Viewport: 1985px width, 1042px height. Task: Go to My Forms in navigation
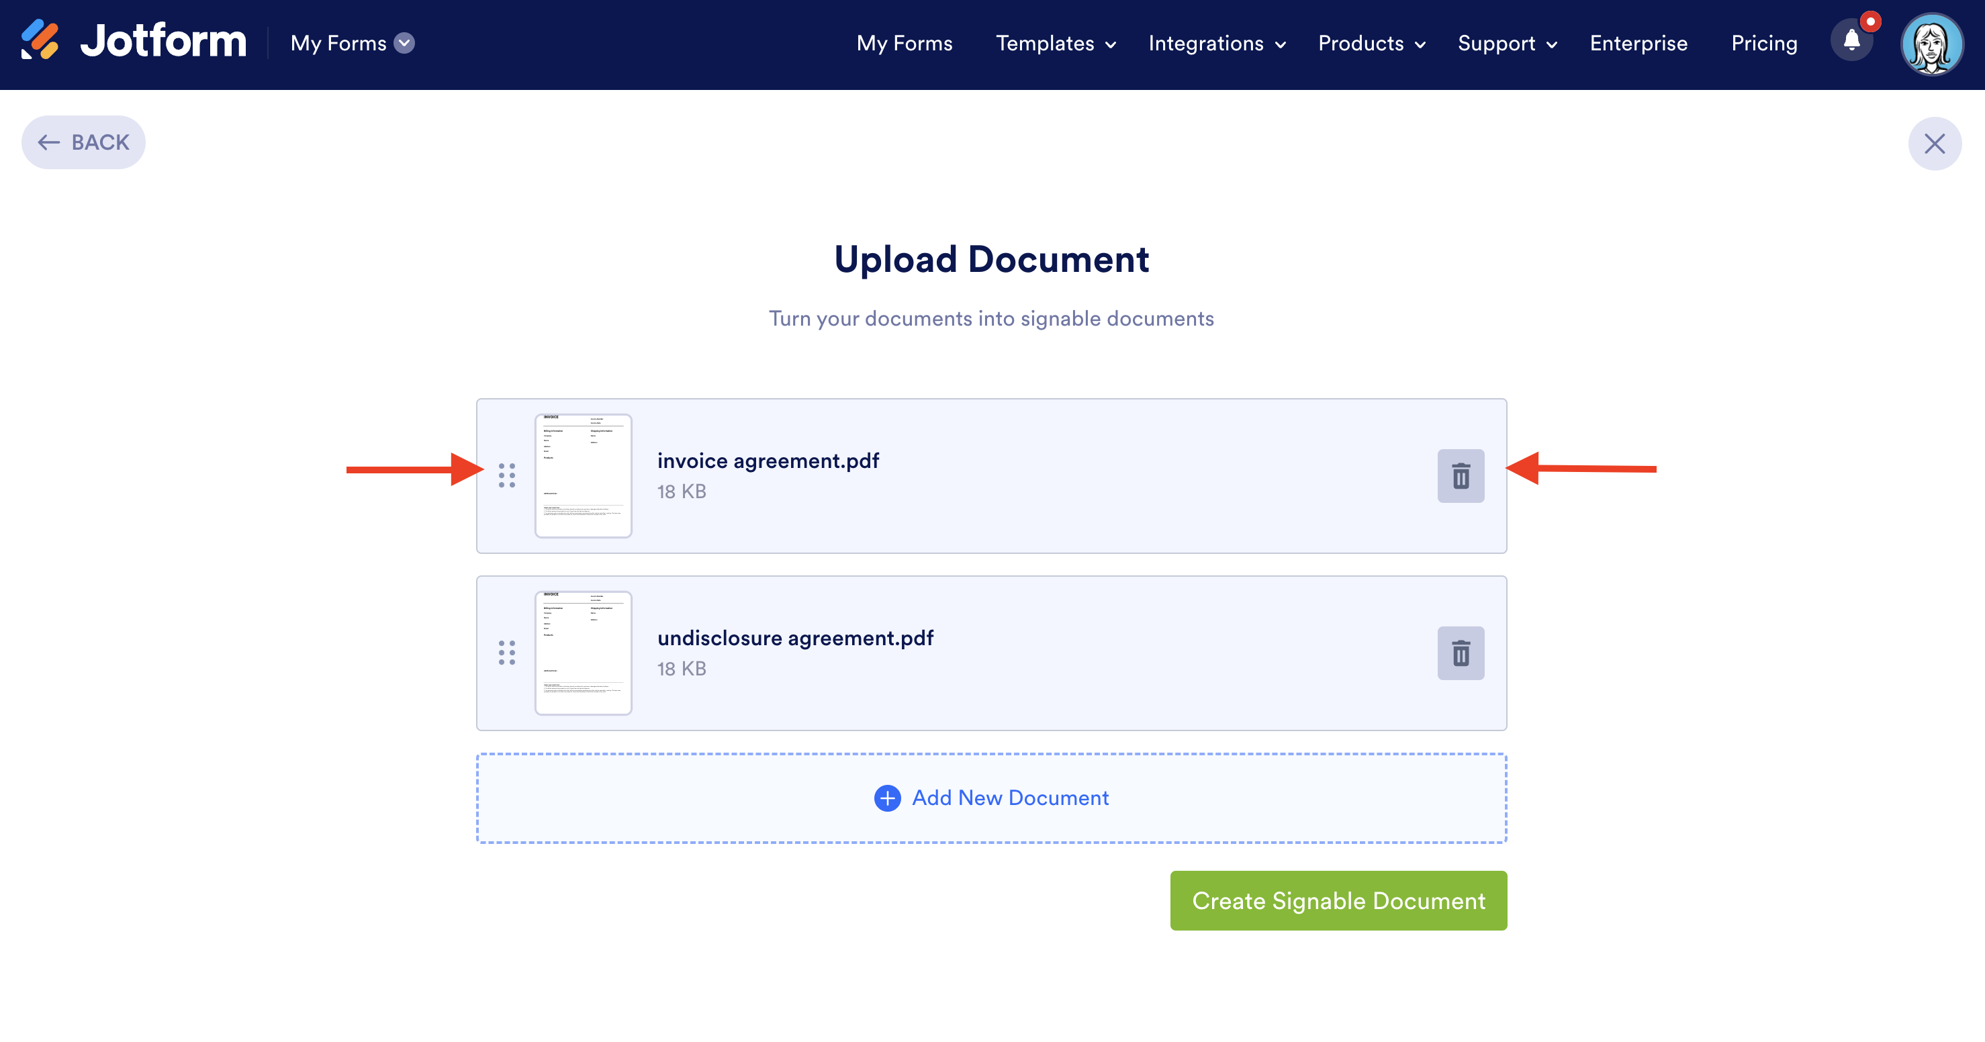904,43
